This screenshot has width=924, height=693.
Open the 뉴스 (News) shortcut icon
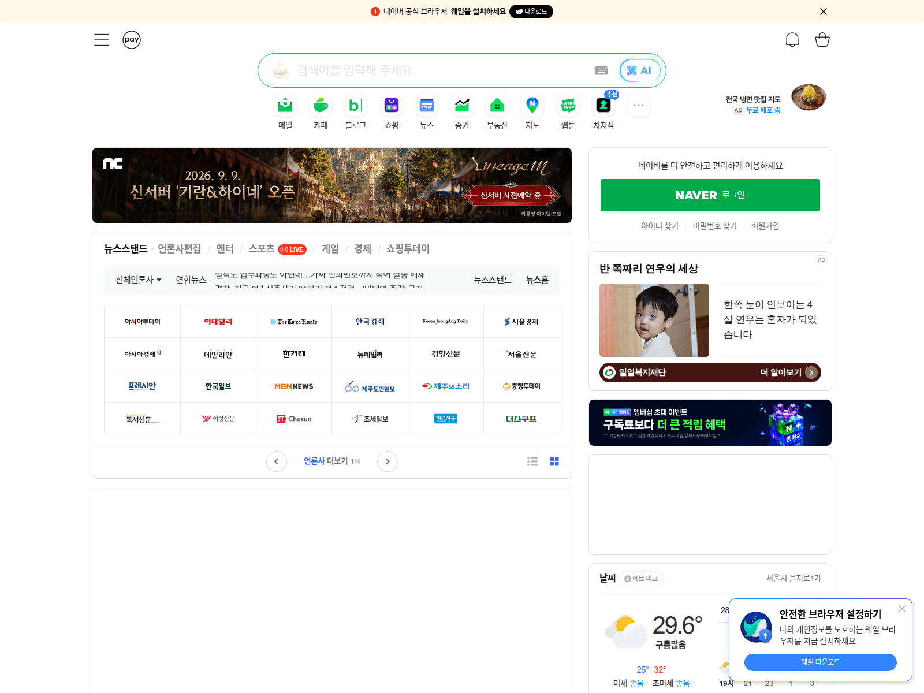427,105
